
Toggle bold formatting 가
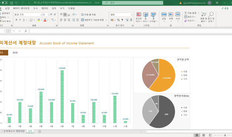(16, 20)
